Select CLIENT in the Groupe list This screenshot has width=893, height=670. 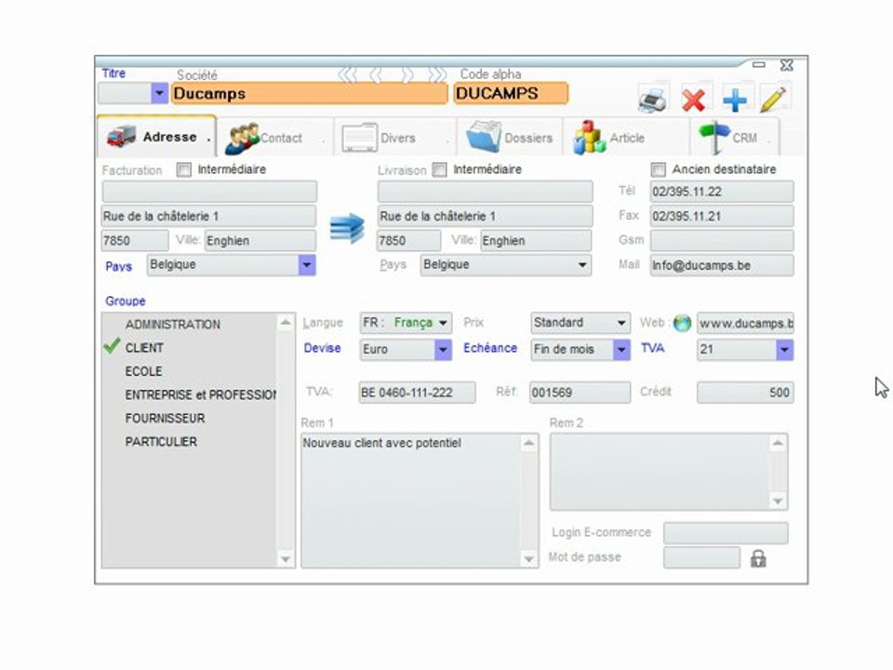[x=144, y=347]
